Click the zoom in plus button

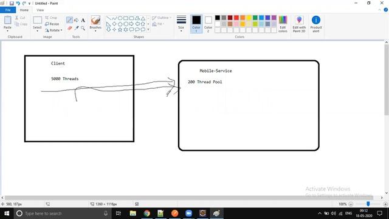point(385,204)
